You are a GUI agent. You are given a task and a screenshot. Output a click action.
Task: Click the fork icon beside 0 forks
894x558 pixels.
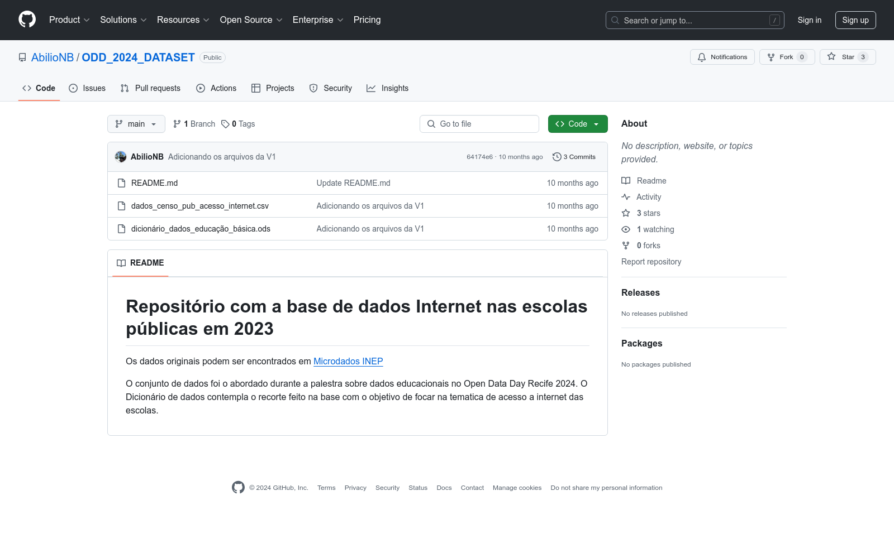point(626,246)
